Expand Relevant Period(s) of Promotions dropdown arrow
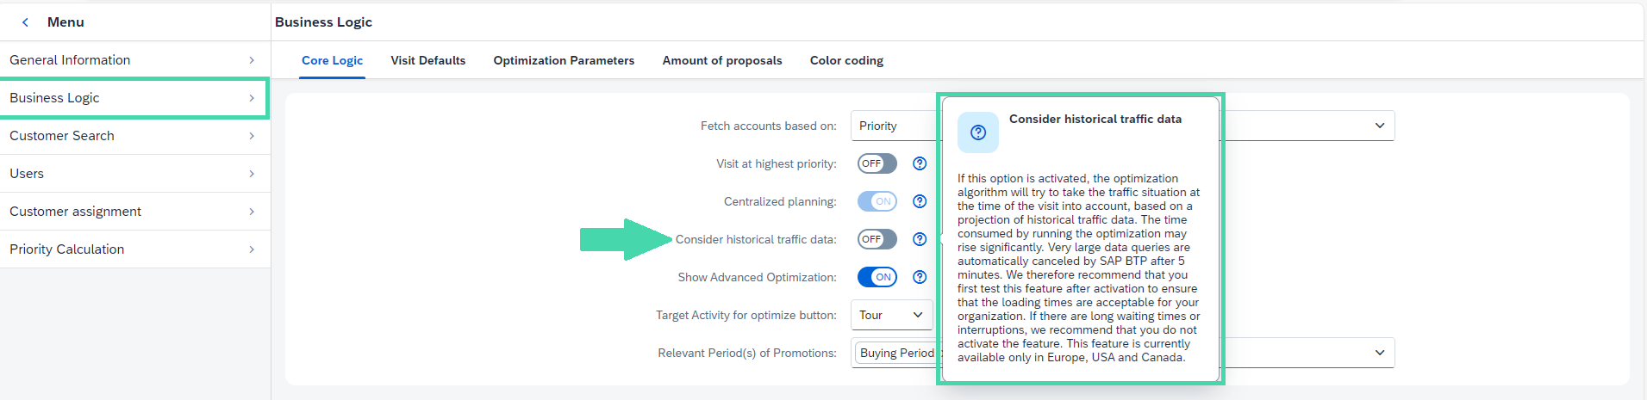 [1380, 353]
